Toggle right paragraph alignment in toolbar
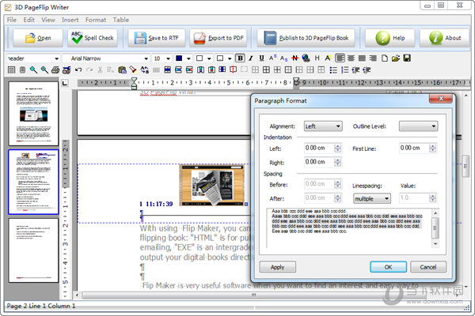The image size is (475, 316). [373, 58]
